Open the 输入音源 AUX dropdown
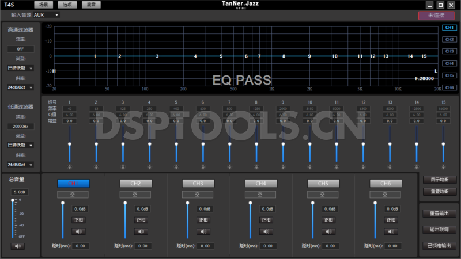Screen dimensions: 461x259 click(x=46, y=15)
